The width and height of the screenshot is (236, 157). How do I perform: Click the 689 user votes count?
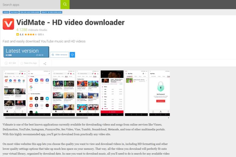pos(40,35)
